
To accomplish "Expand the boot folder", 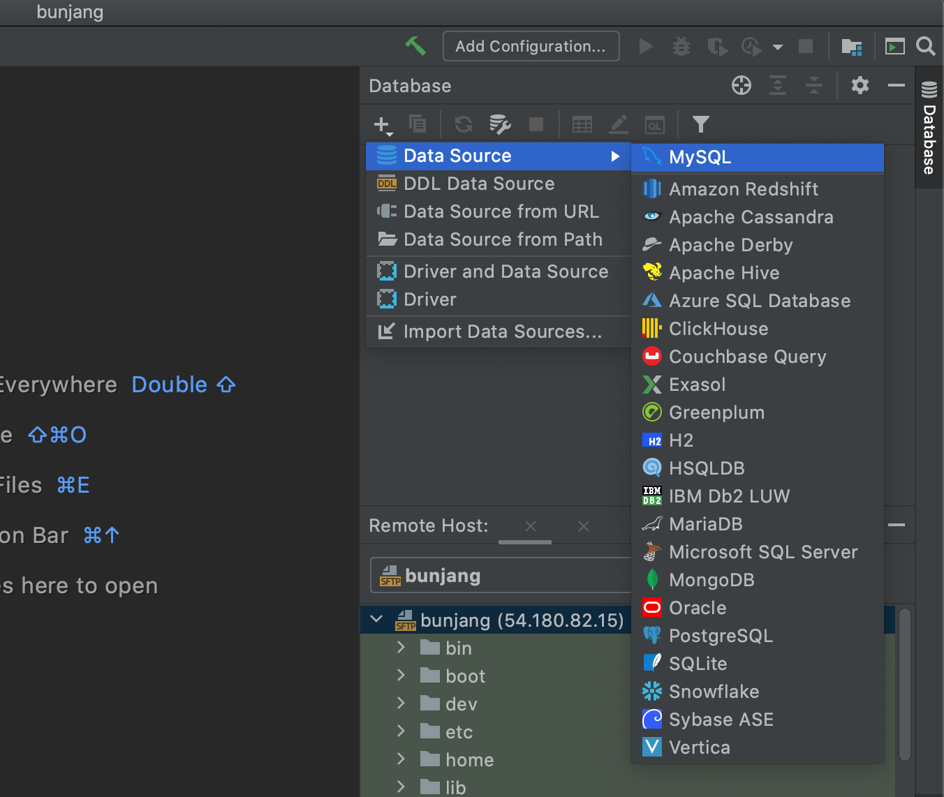I will [401, 676].
